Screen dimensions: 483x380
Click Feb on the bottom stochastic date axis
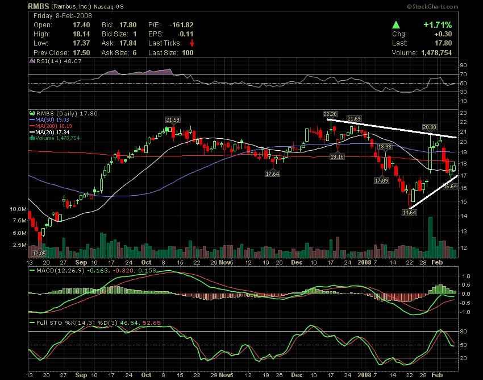pos(437,375)
